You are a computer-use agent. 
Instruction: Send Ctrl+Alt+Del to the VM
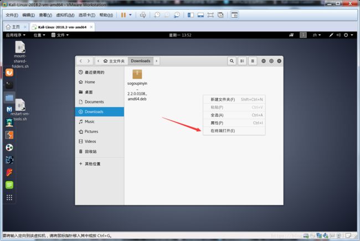click(143, 15)
